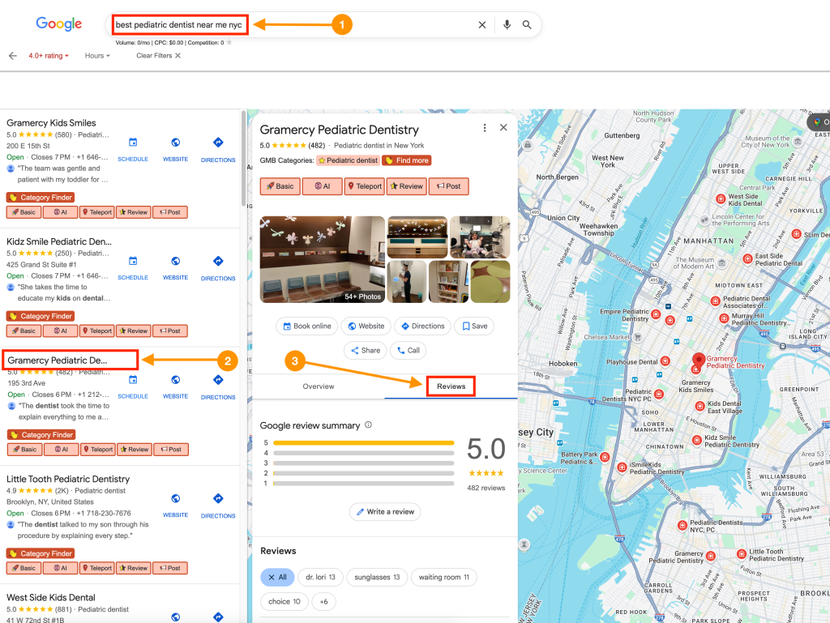Close the Gramercy Pediatric Dentistry panel

[x=503, y=127]
